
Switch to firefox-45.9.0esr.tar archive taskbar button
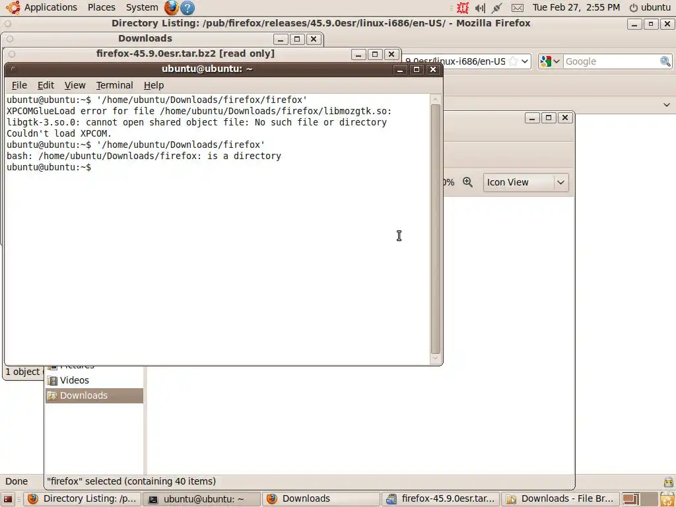[x=440, y=499]
